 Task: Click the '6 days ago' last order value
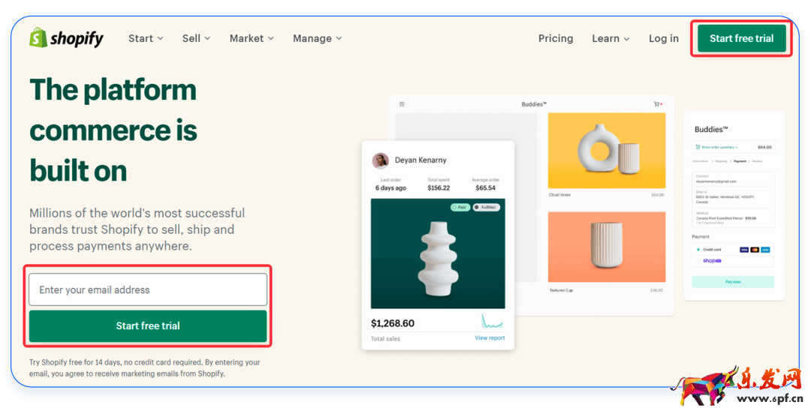point(390,187)
